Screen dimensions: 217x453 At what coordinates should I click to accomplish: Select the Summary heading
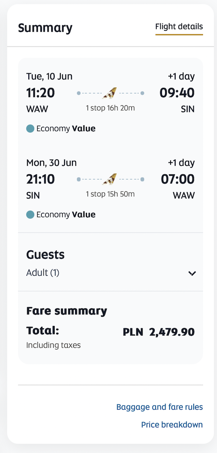click(45, 28)
